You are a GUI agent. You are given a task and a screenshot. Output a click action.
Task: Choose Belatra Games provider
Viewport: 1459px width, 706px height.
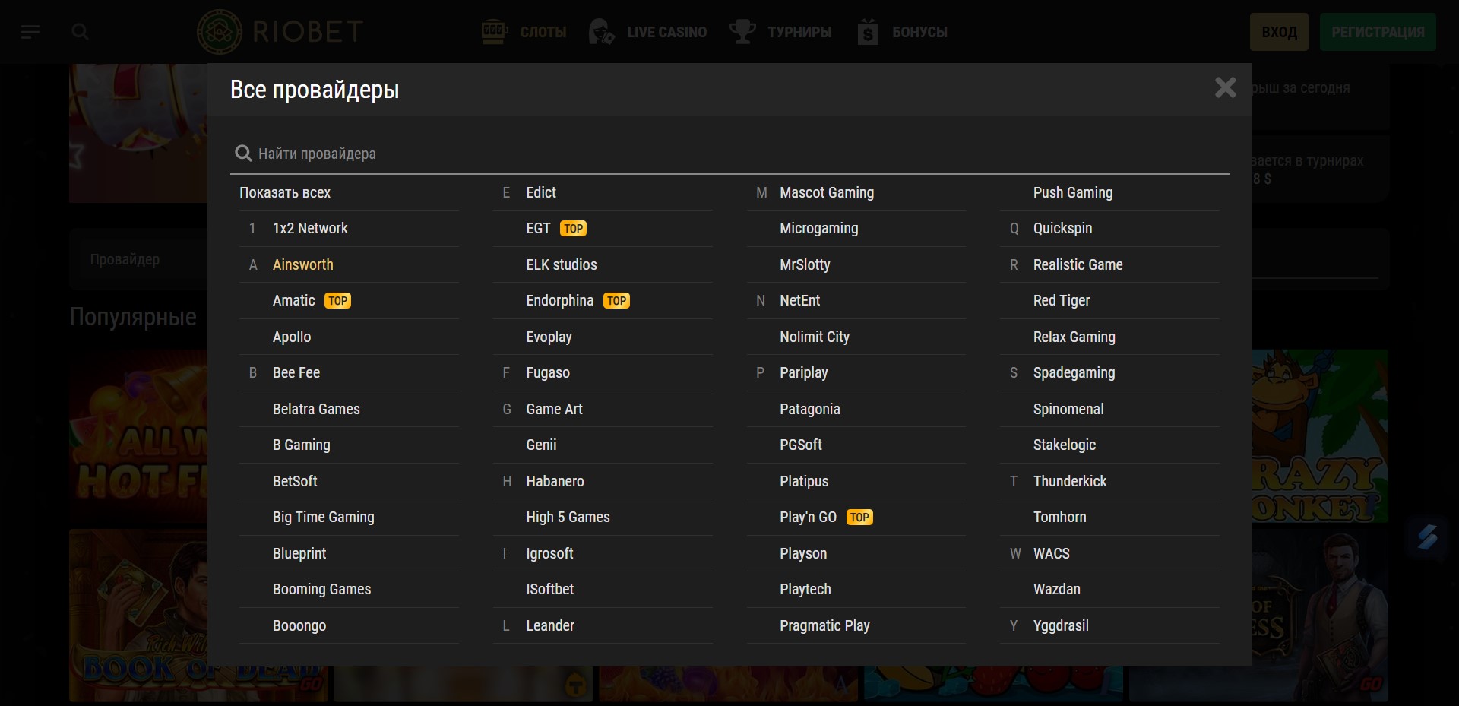(316, 409)
